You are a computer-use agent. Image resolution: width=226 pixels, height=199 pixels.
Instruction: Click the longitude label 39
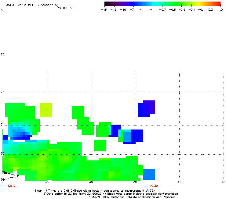pyautogui.click(x=135, y=182)
